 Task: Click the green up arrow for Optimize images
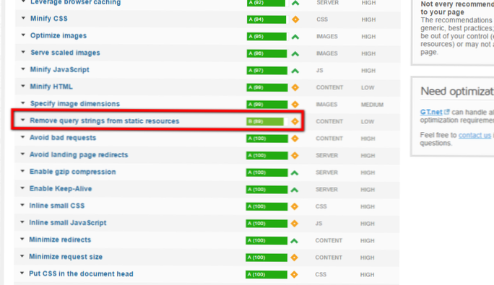[295, 37]
